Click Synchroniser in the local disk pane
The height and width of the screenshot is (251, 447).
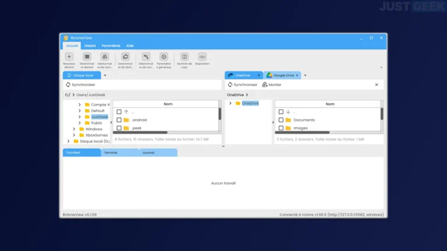[x=80, y=84]
